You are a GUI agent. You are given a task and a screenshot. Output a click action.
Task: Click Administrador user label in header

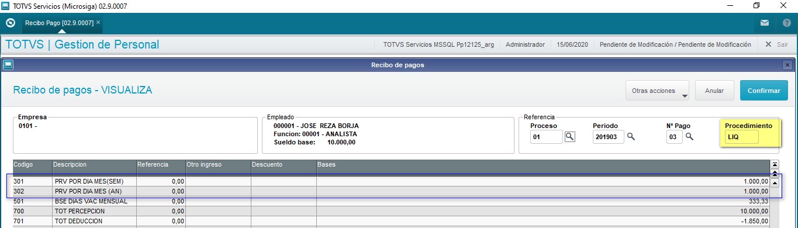tap(525, 44)
